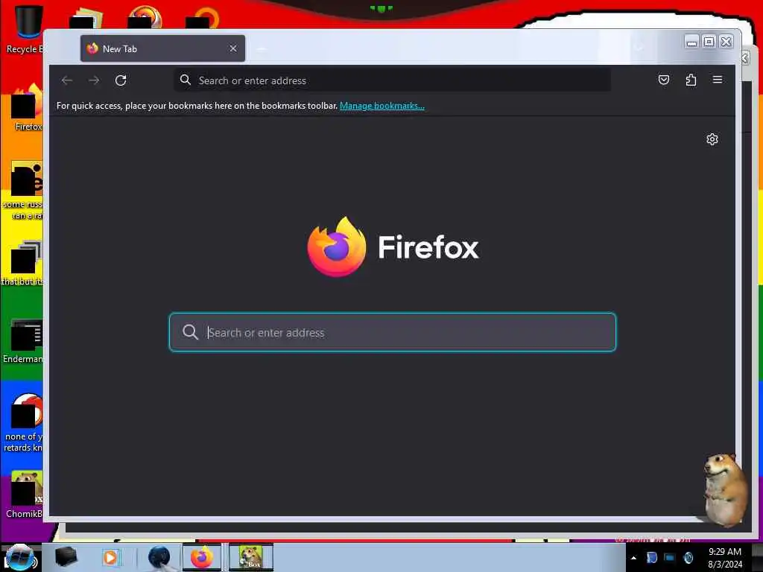Select the Recycle Bin desktop icon
This screenshot has height=572, width=763.
pos(25,29)
